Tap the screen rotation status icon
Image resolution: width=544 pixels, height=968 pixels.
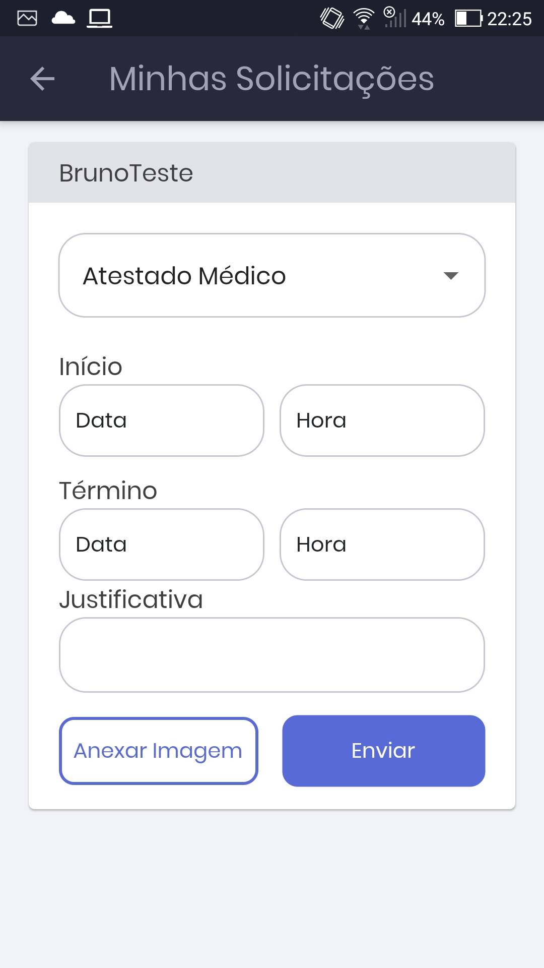click(332, 18)
